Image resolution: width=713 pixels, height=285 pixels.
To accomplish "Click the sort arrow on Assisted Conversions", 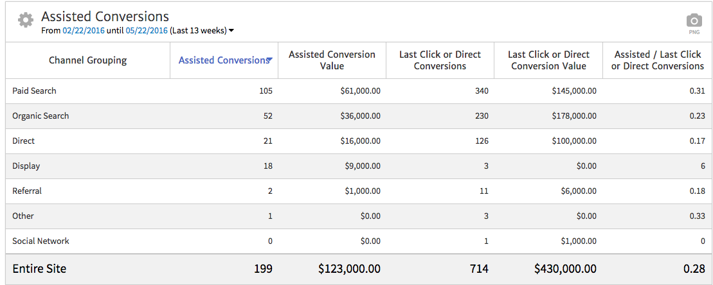I will (x=271, y=60).
